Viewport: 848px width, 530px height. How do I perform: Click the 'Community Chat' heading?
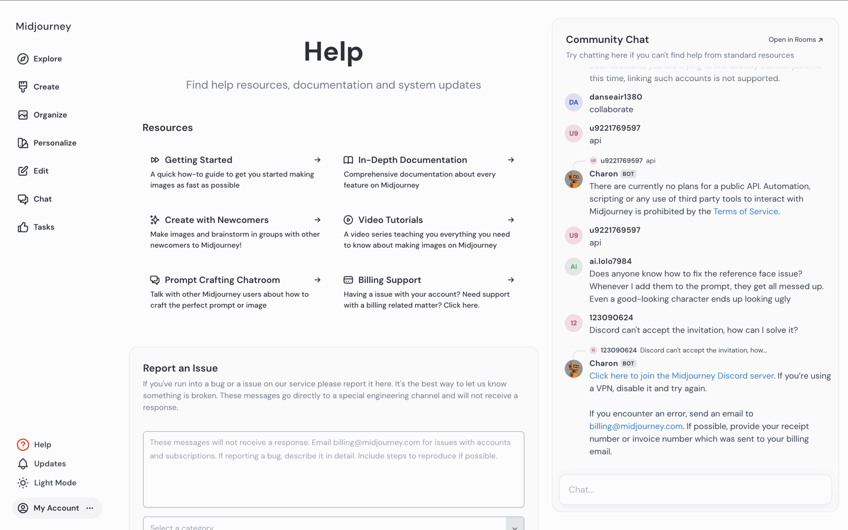(607, 40)
